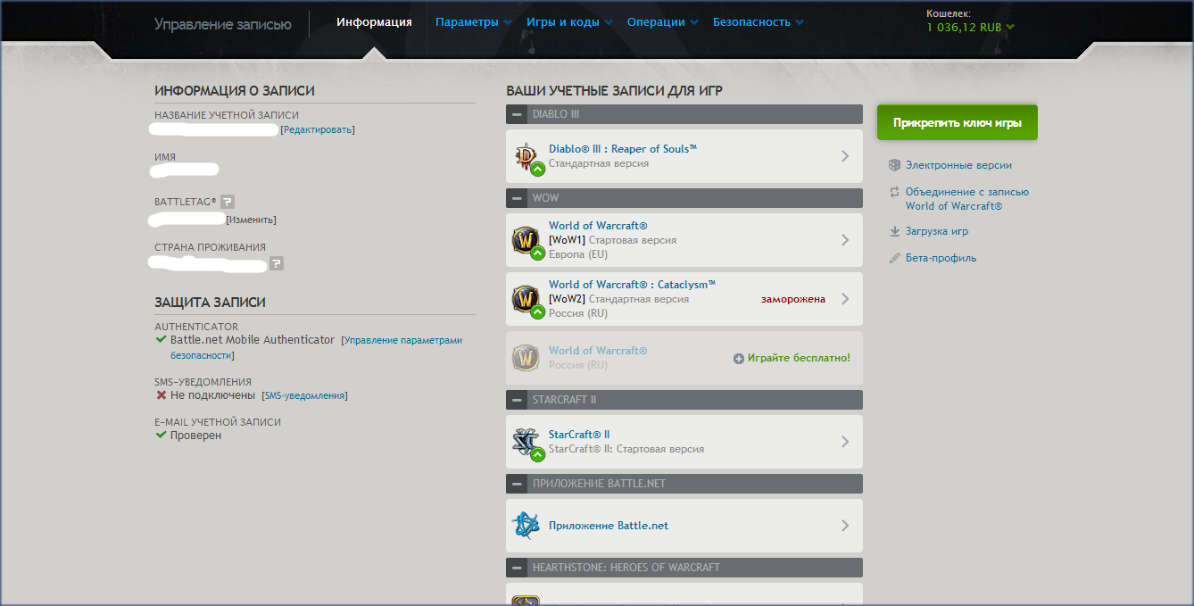Click the SMS-уведомления link
Viewport: 1194px width, 606px height.
click(304, 395)
